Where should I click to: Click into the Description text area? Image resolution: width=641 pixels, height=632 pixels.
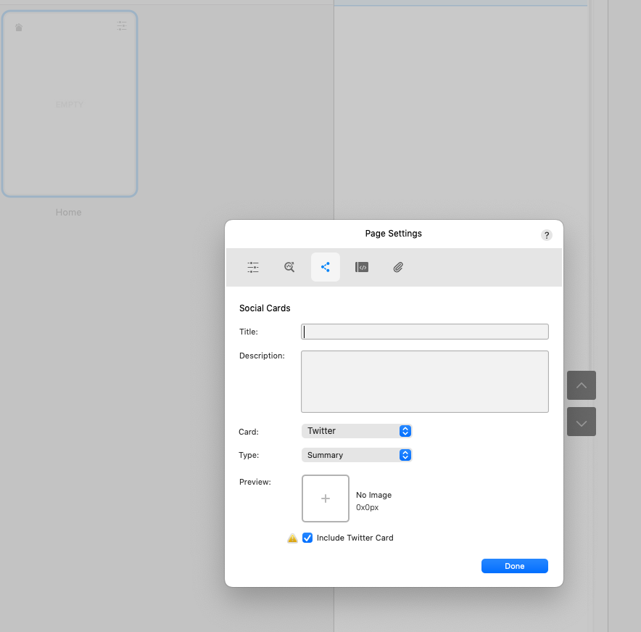[x=424, y=382]
